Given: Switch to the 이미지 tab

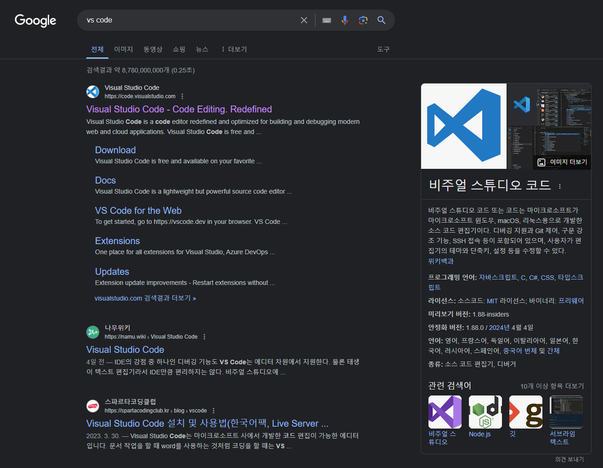Looking at the screenshot, I should pyautogui.click(x=124, y=49).
